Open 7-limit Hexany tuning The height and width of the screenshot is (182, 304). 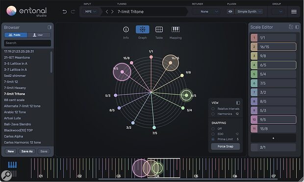(x=15, y=88)
